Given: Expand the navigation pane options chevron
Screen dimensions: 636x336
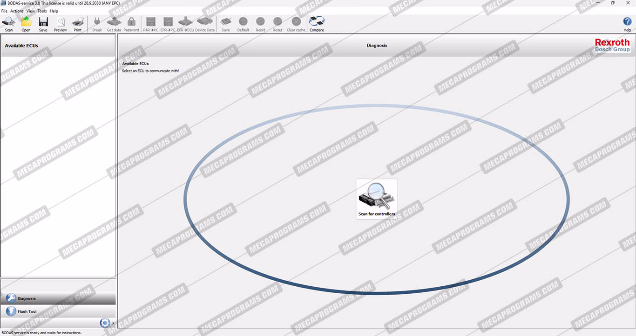Looking at the screenshot, I should 113,323.
